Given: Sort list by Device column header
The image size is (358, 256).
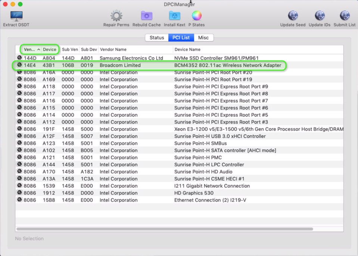Looking at the screenshot, I should coord(50,49).
